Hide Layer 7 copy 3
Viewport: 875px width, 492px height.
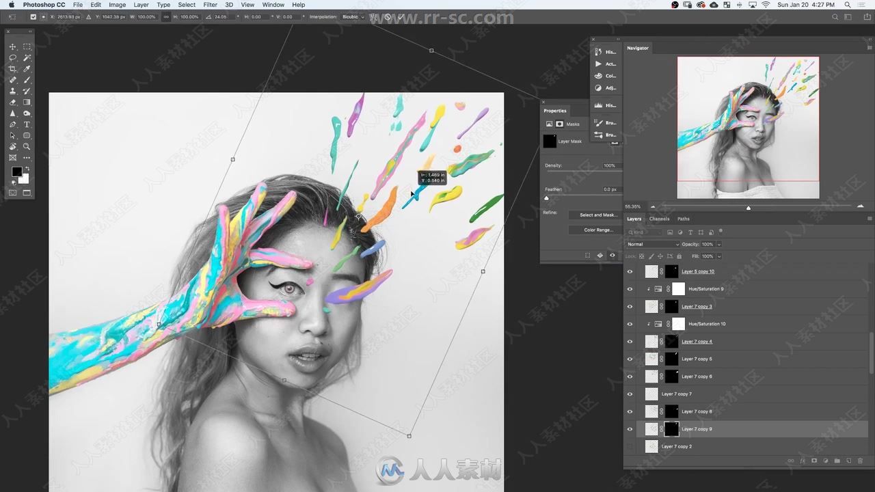pyautogui.click(x=630, y=306)
